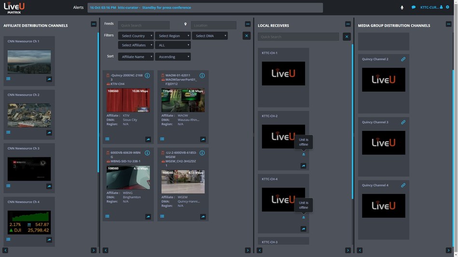Clear the feed filters with X button
This screenshot has height=257, width=458.
click(x=247, y=36)
